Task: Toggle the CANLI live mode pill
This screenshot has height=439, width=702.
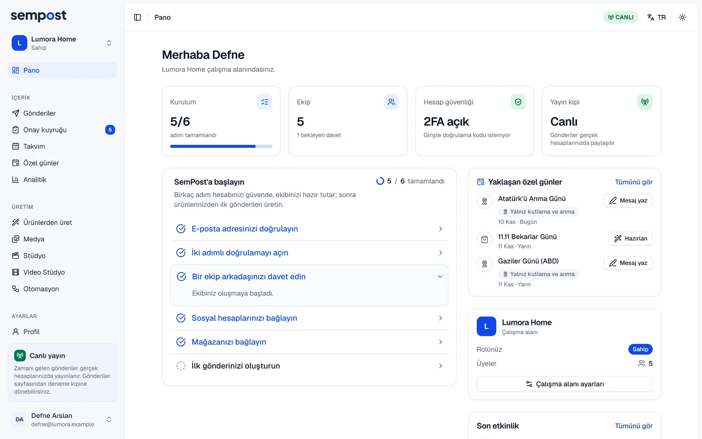Action: (x=620, y=17)
